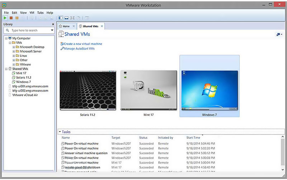Image resolution: width=287 pixels, height=180 pixels.
Task: Expand the Linux folder node
Action: [x=14, y=56]
